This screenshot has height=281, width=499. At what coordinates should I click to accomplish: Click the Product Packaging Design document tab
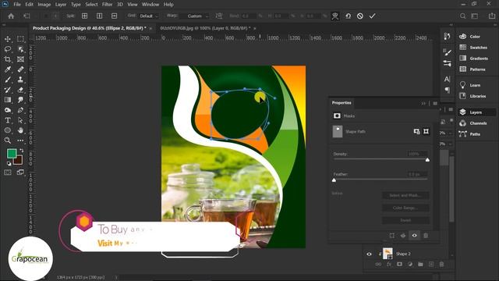[x=89, y=28]
